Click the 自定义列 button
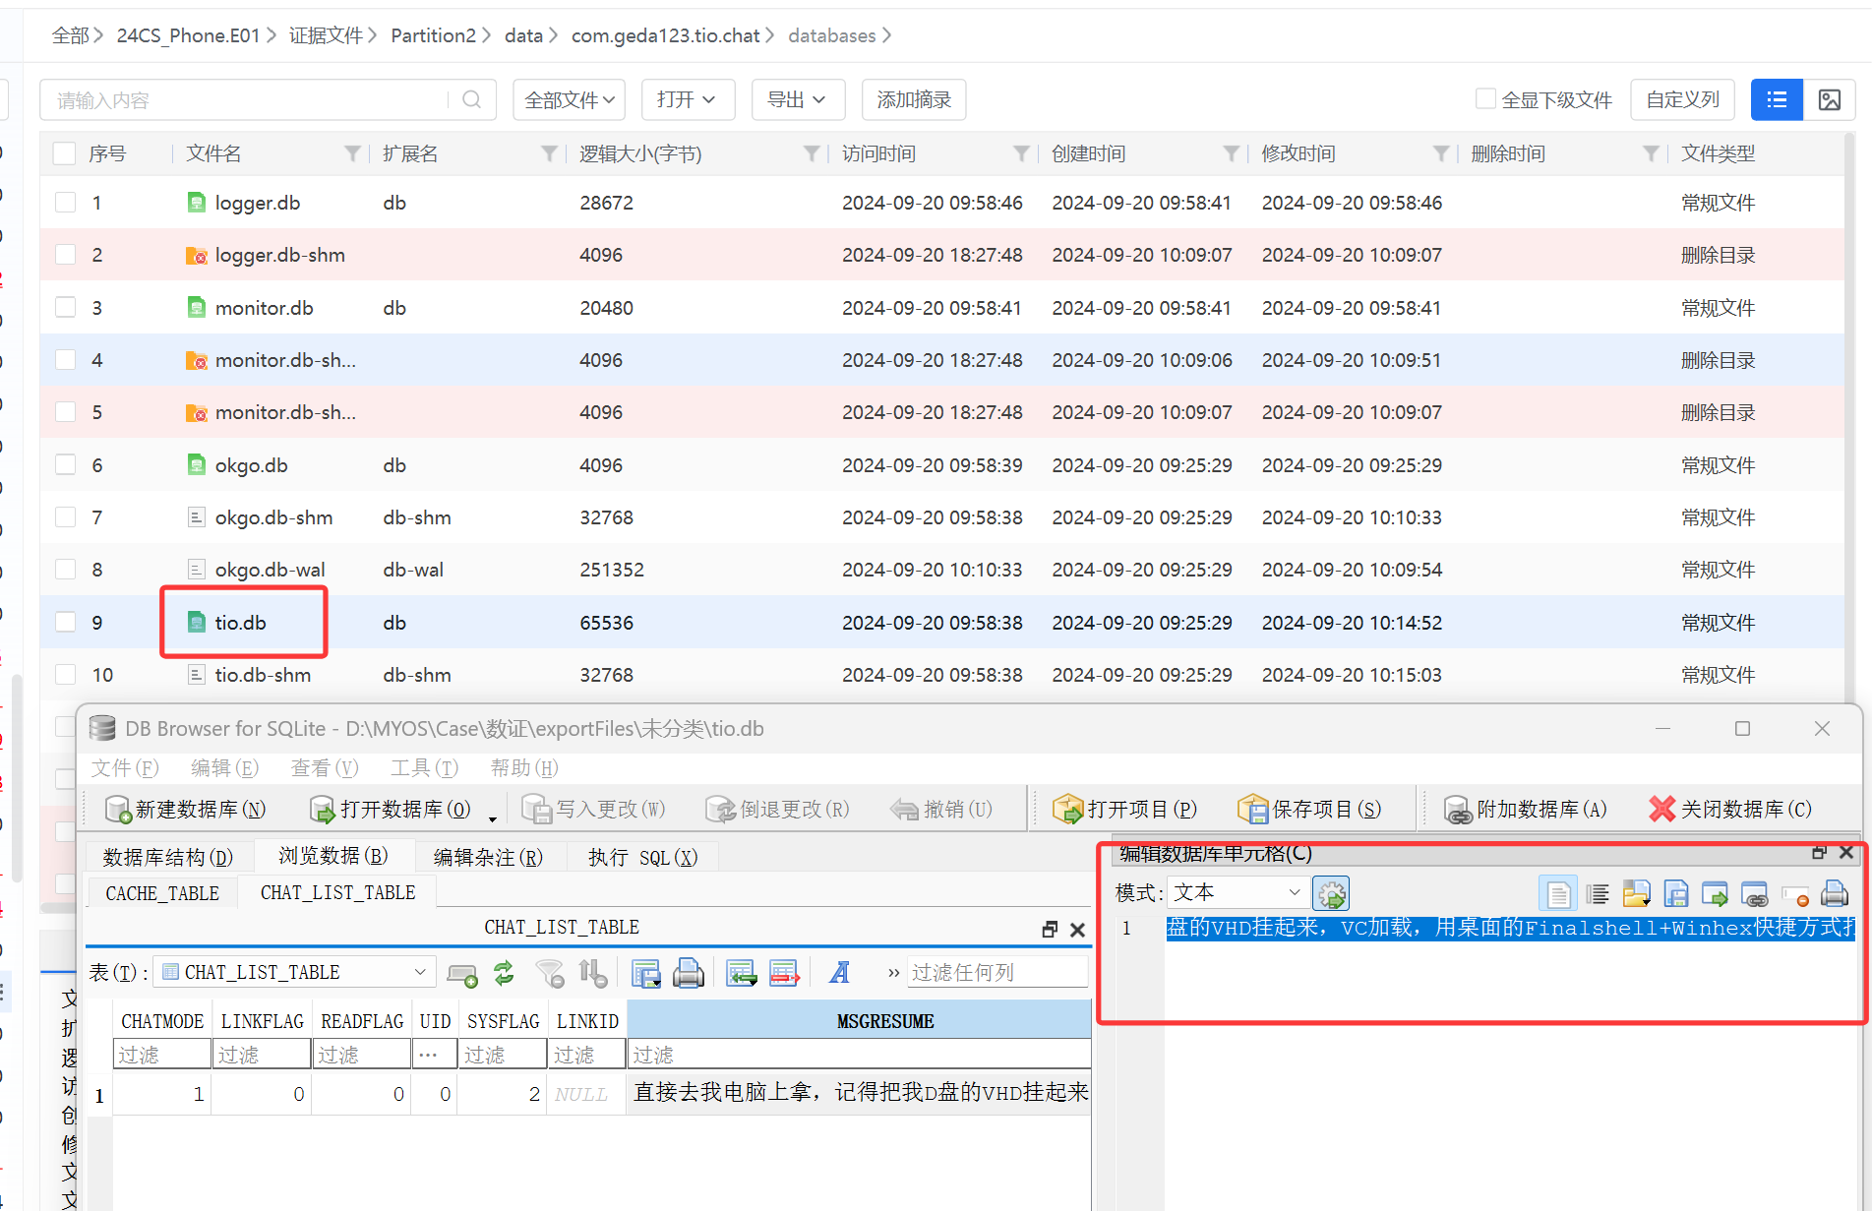 click(1682, 99)
